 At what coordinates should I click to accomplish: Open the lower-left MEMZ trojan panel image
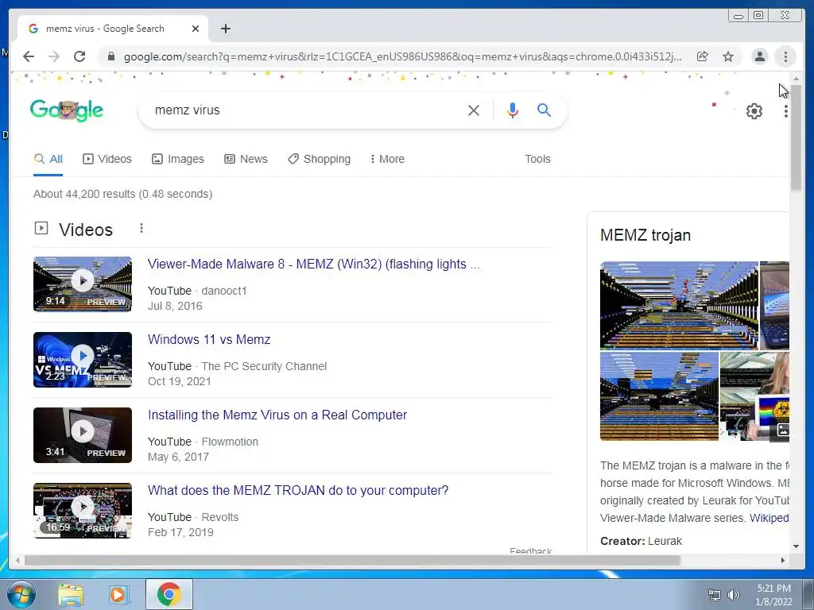[x=659, y=396]
